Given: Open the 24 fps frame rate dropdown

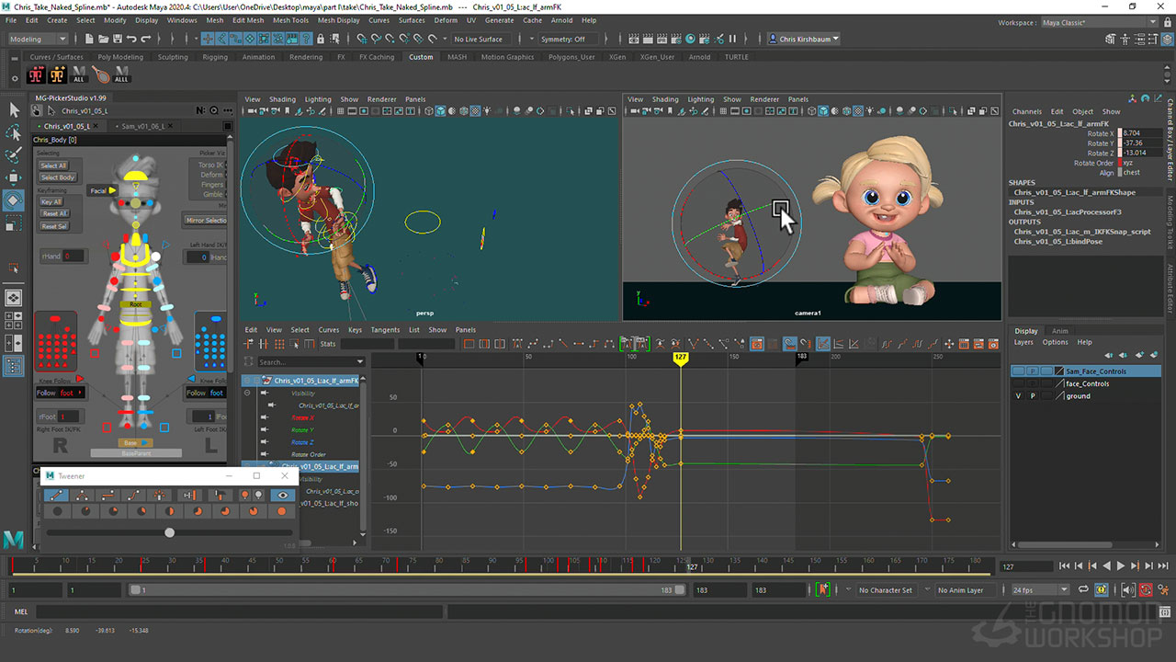Looking at the screenshot, I should tap(1039, 589).
